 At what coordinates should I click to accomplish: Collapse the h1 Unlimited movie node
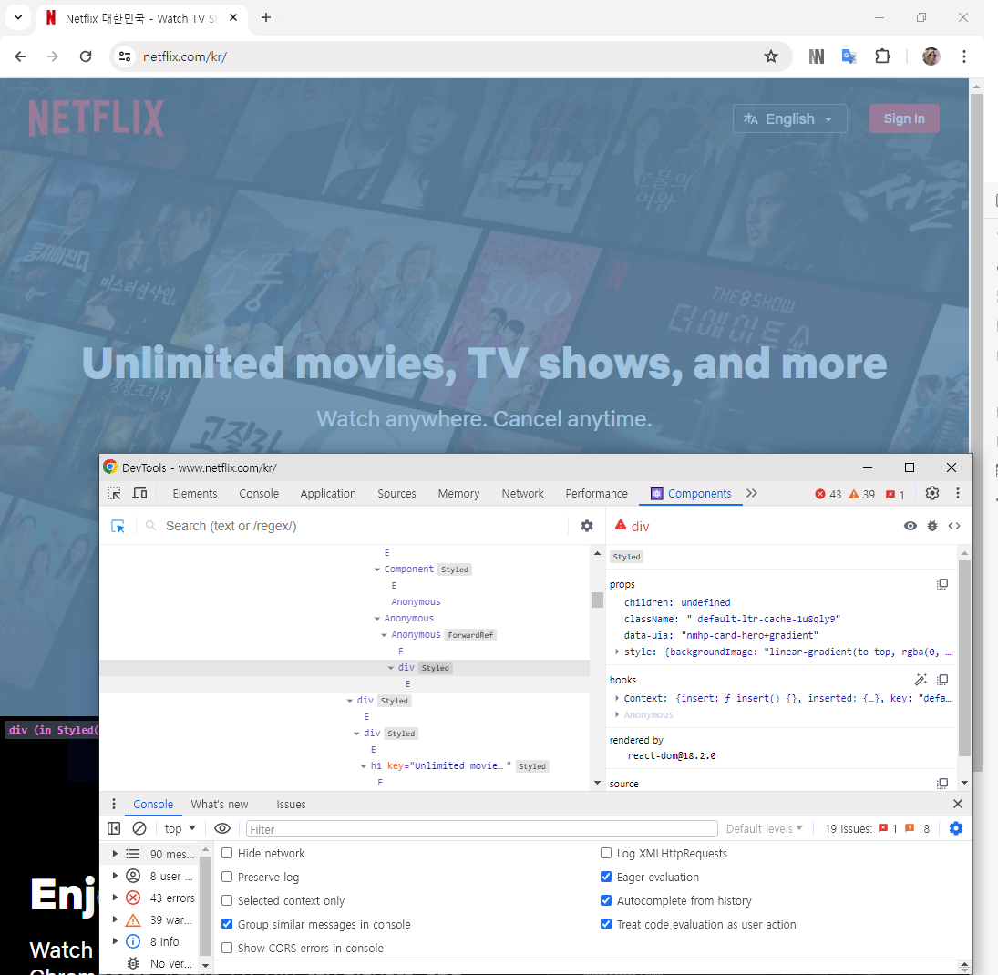[364, 766]
